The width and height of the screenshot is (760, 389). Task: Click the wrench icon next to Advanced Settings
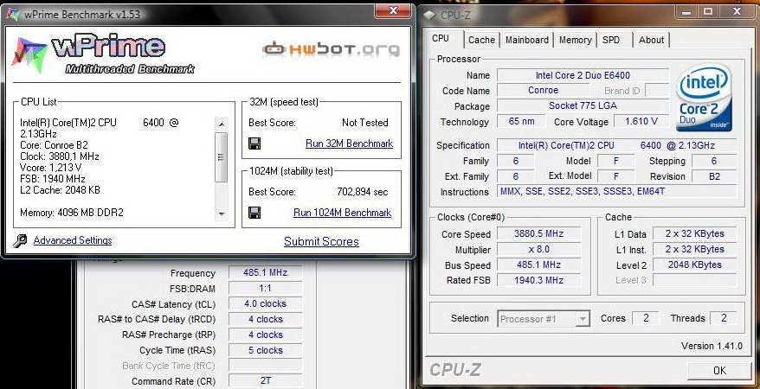coord(20,240)
